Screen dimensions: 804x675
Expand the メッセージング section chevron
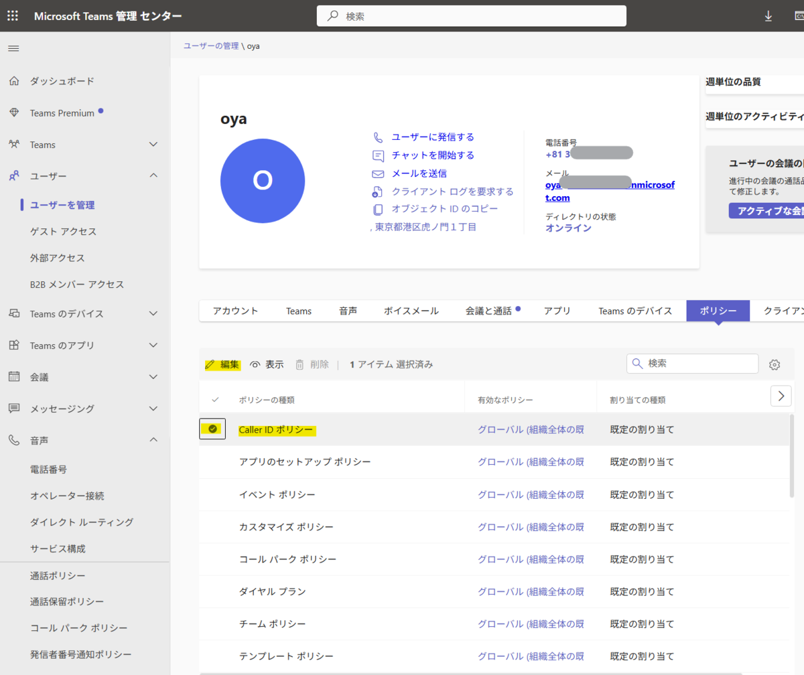(153, 408)
